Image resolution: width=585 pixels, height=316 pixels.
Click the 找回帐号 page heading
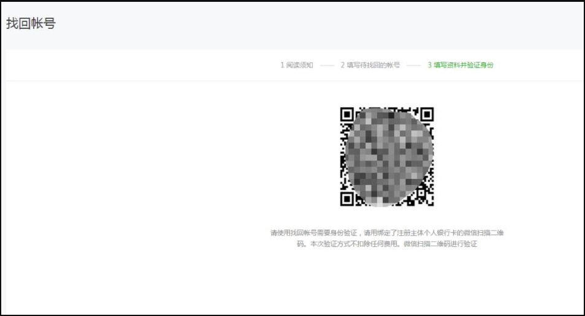[31, 23]
